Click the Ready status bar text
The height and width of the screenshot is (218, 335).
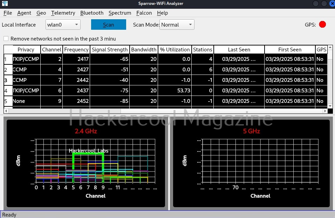(9, 215)
